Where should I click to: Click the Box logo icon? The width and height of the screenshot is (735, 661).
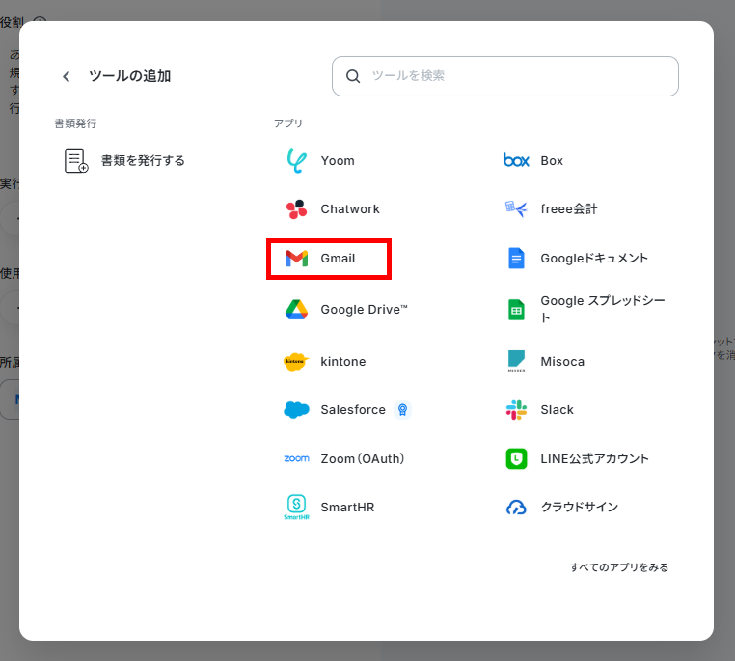[516, 160]
